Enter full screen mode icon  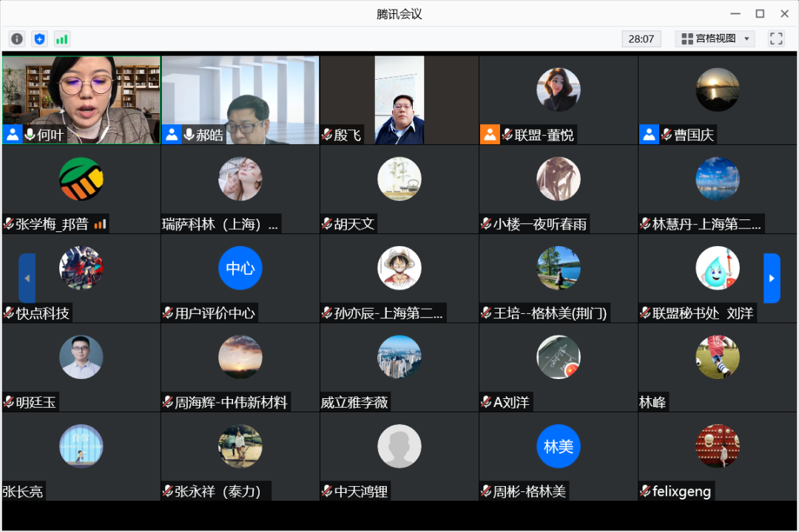coord(776,38)
